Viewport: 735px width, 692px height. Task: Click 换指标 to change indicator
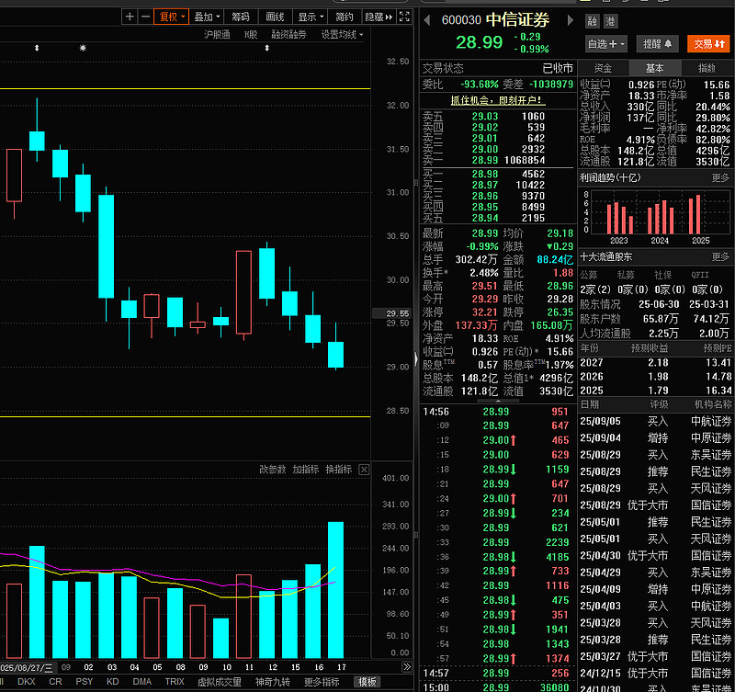338,470
